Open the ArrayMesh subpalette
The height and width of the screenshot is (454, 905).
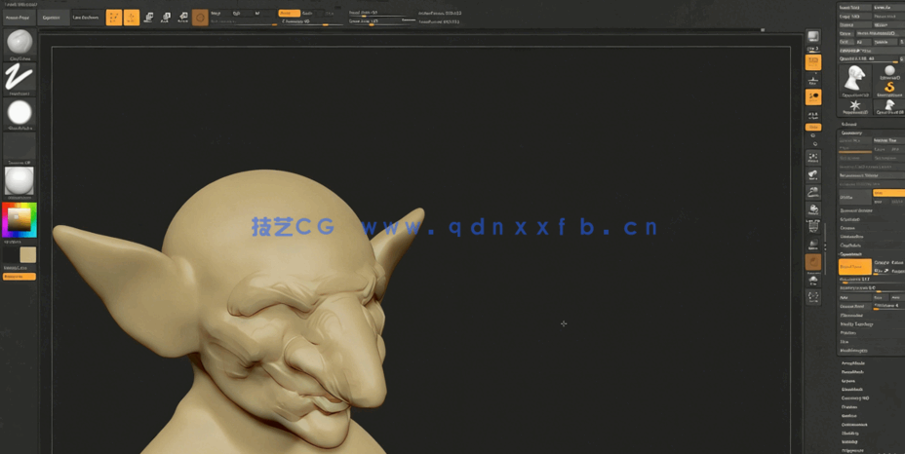point(852,363)
